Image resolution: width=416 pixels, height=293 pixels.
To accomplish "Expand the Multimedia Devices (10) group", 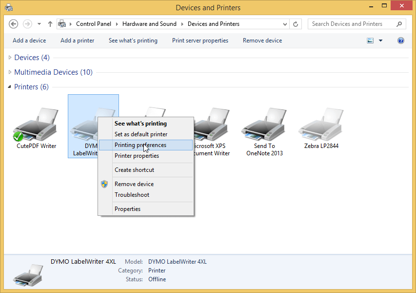I will tap(10, 72).
